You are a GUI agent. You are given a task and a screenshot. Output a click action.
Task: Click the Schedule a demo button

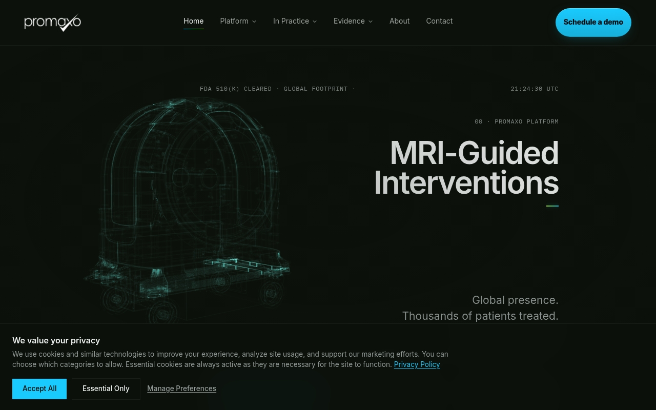(593, 22)
